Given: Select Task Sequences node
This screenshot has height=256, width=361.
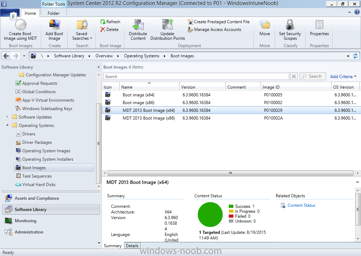Looking at the screenshot, I should (37, 176).
